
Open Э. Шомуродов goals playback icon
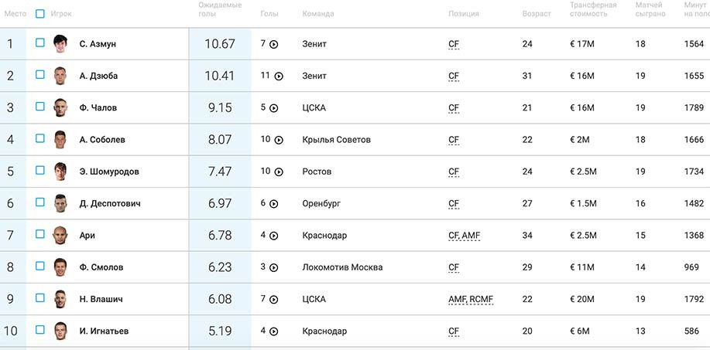point(279,172)
